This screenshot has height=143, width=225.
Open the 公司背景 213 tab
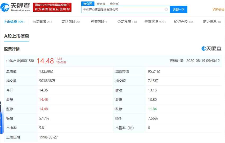coord(42,22)
